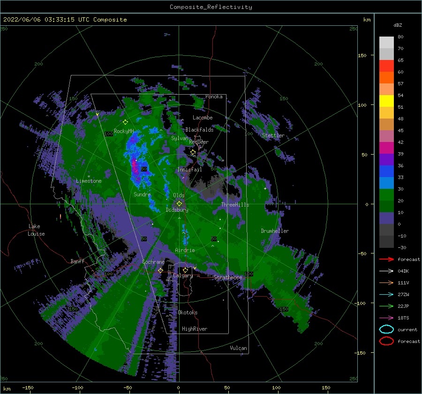The height and width of the screenshot is (394, 422).
Task: Click the Sylvan label
Action: point(180,138)
